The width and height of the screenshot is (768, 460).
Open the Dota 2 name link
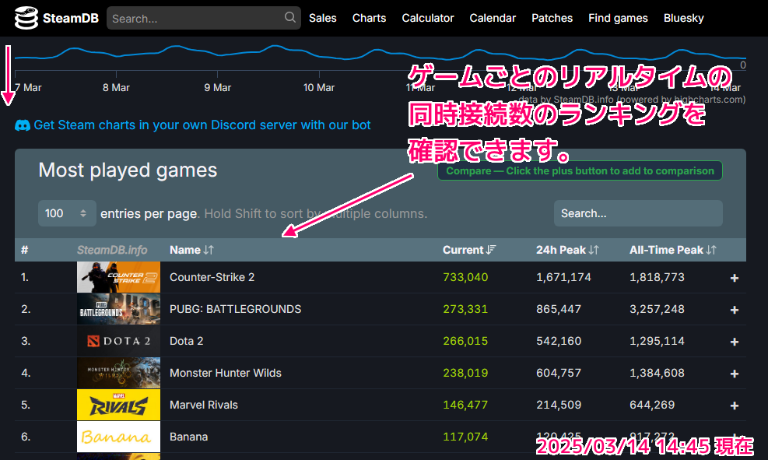186,341
